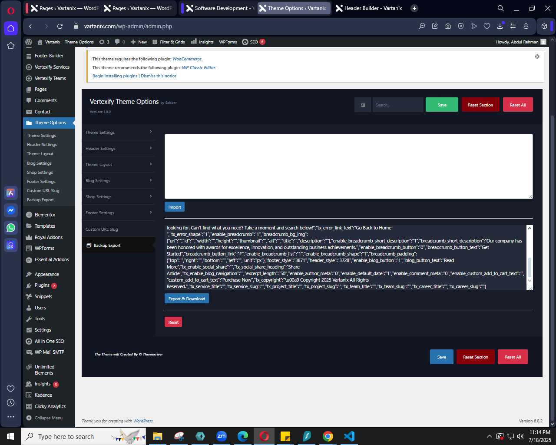Open Chrome from the taskbar
Screen dimensions: 556x445
(328, 436)
